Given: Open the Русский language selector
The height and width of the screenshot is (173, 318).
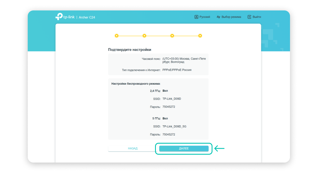Looking at the screenshot, I should pyautogui.click(x=202, y=17).
